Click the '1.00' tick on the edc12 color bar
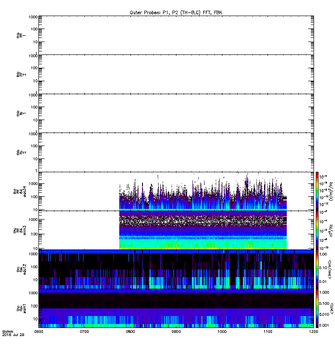Viewport: 335px width, 357px height. tap(323, 254)
